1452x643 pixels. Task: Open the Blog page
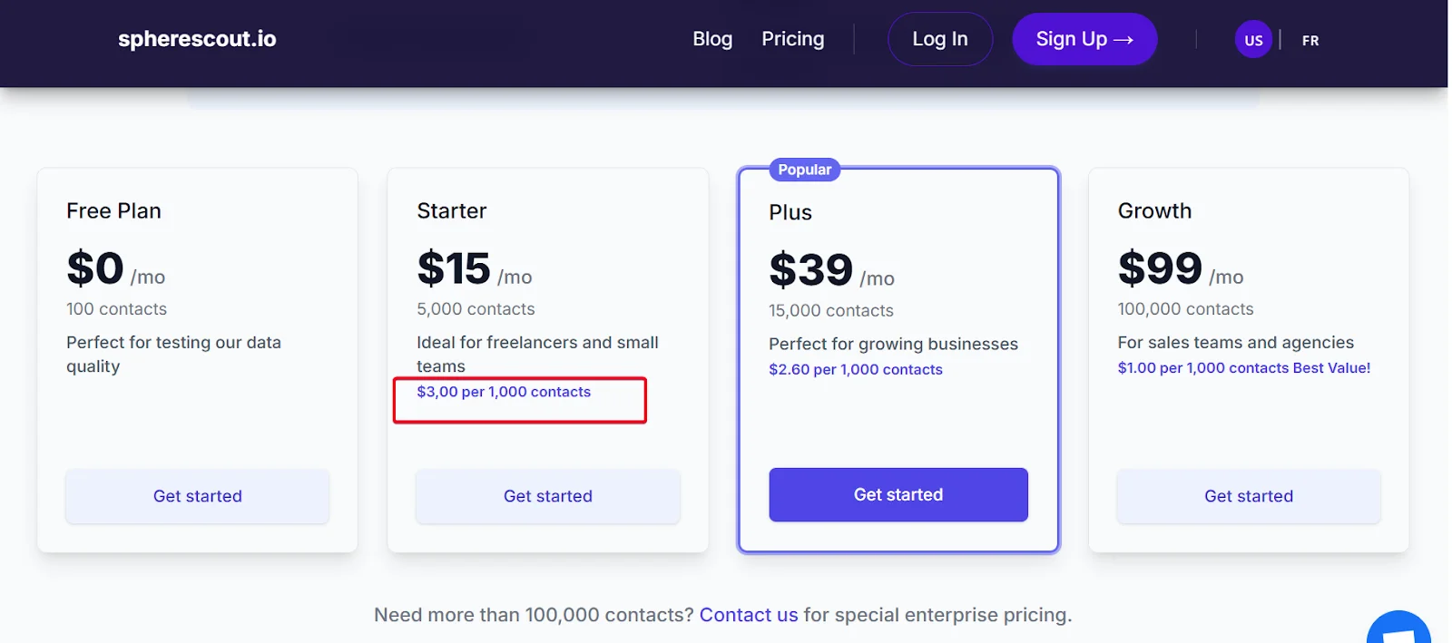712,39
